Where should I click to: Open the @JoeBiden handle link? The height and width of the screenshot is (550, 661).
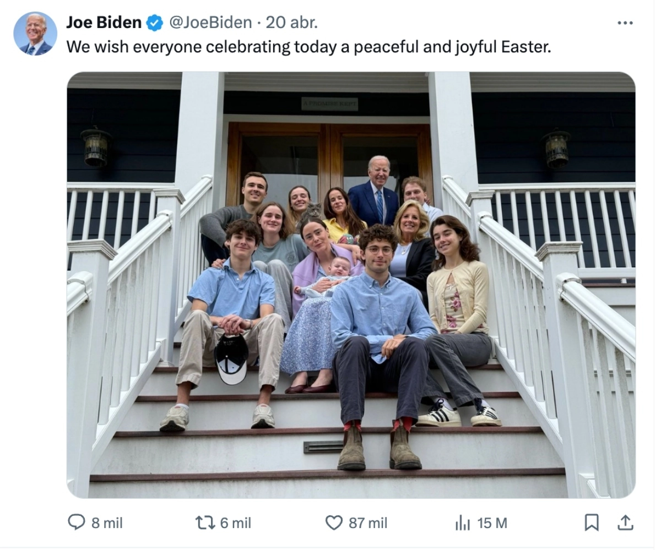click(x=210, y=23)
